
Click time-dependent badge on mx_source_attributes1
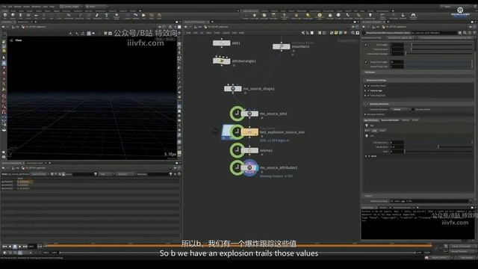(237, 167)
